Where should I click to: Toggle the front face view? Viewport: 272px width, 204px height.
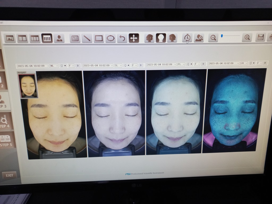(x=161, y=38)
